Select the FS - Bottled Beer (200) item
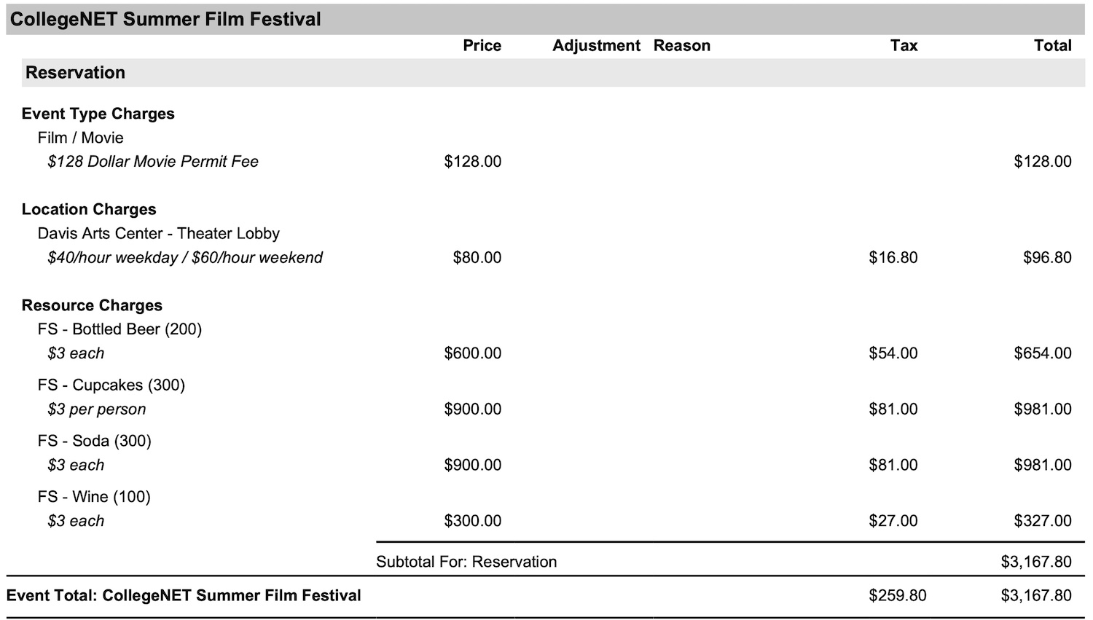1093x620 pixels. (x=120, y=329)
